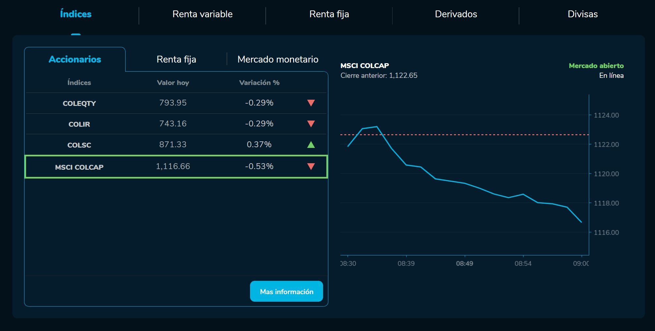Open the Divisas tab
The height and width of the screenshot is (331, 655).
(582, 14)
